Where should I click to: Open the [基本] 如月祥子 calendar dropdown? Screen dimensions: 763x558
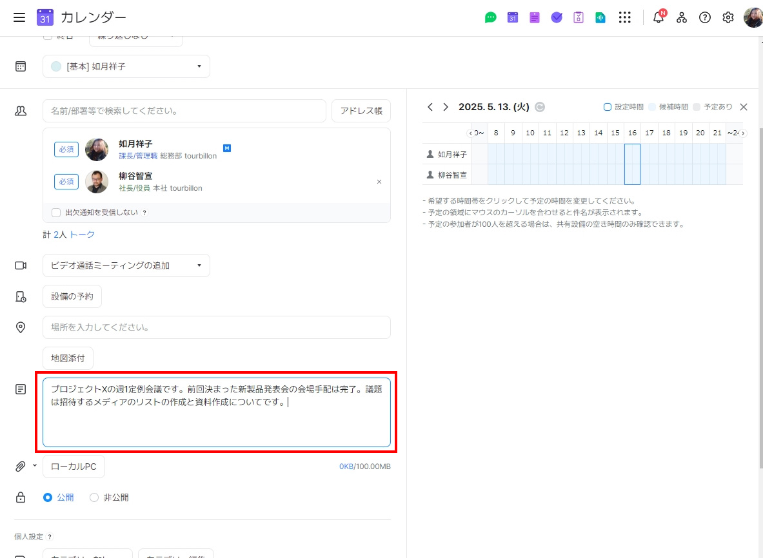(126, 66)
